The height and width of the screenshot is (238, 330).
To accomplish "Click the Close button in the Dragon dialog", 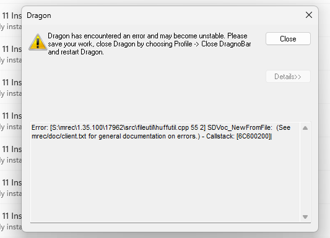I will pos(288,39).
